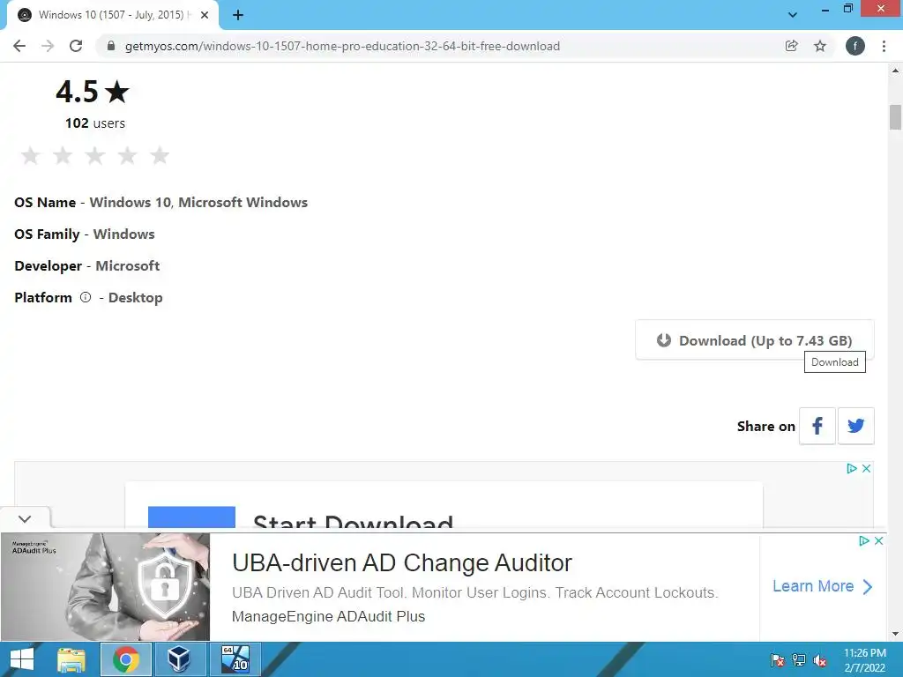The image size is (903, 677).
Task: Bookmark this page with the star icon
Action: point(820,46)
